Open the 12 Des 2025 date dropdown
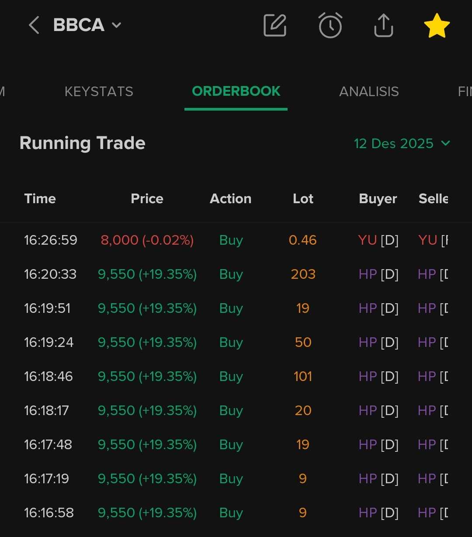472x537 pixels. (402, 143)
